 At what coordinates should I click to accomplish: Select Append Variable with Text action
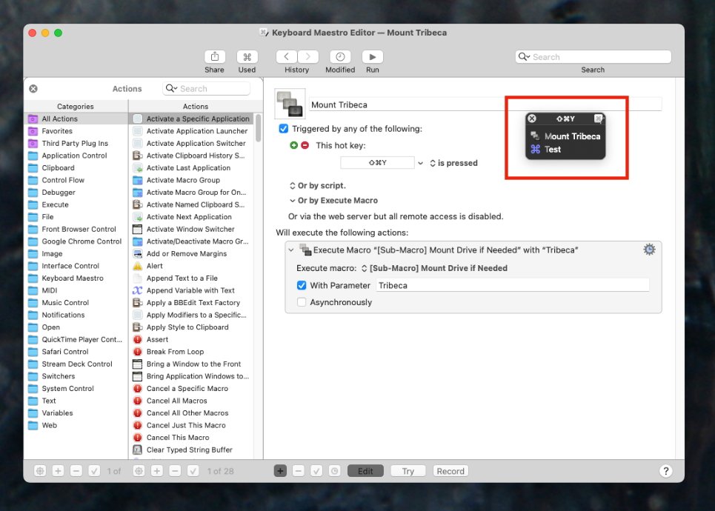pyautogui.click(x=191, y=290)
